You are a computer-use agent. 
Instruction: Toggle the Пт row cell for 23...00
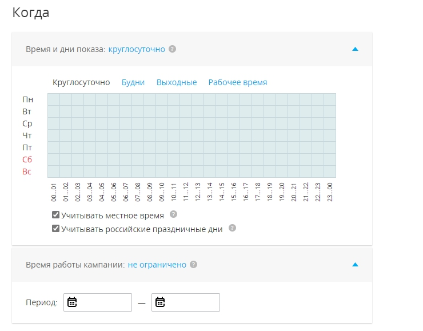pyautogui.click(x=330, y=147)
